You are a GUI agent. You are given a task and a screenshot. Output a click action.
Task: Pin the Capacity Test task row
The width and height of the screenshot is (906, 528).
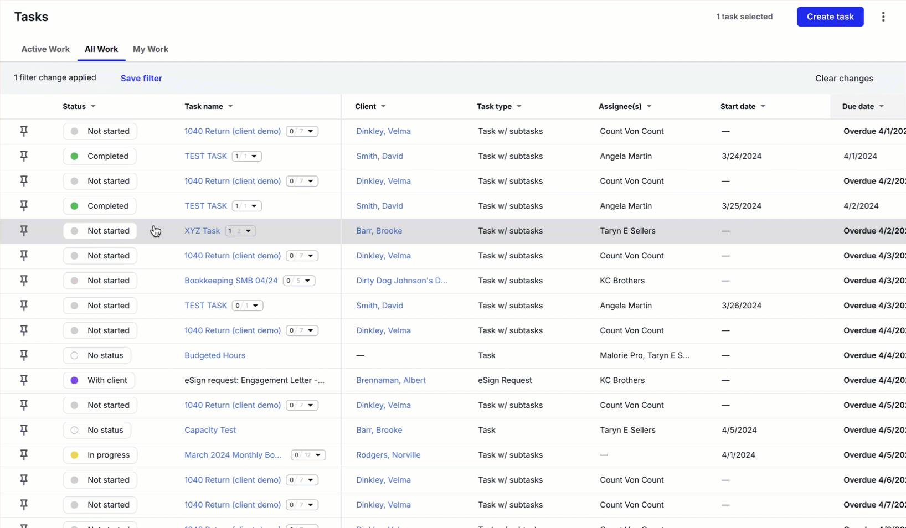24,430
